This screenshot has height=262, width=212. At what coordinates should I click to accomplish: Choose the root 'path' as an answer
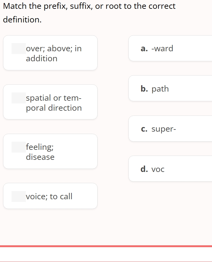[170, 89]
